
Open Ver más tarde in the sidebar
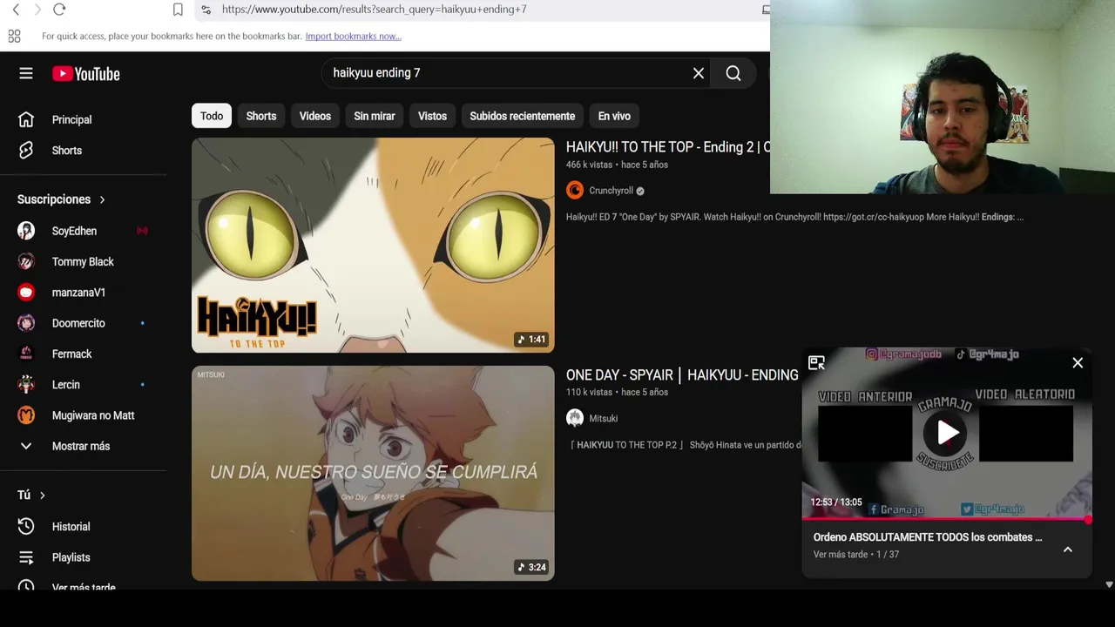(83, 587)
